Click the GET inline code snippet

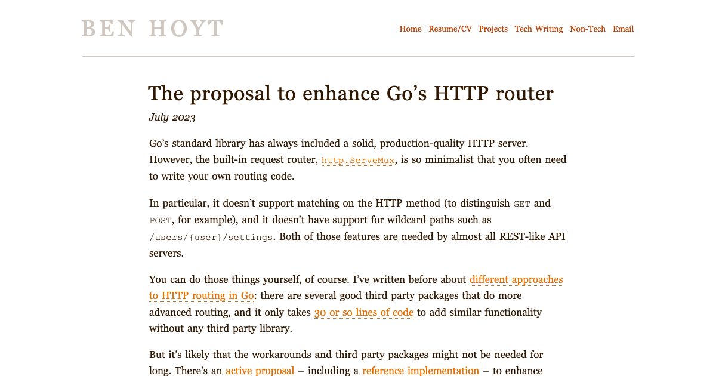point(521,204)
